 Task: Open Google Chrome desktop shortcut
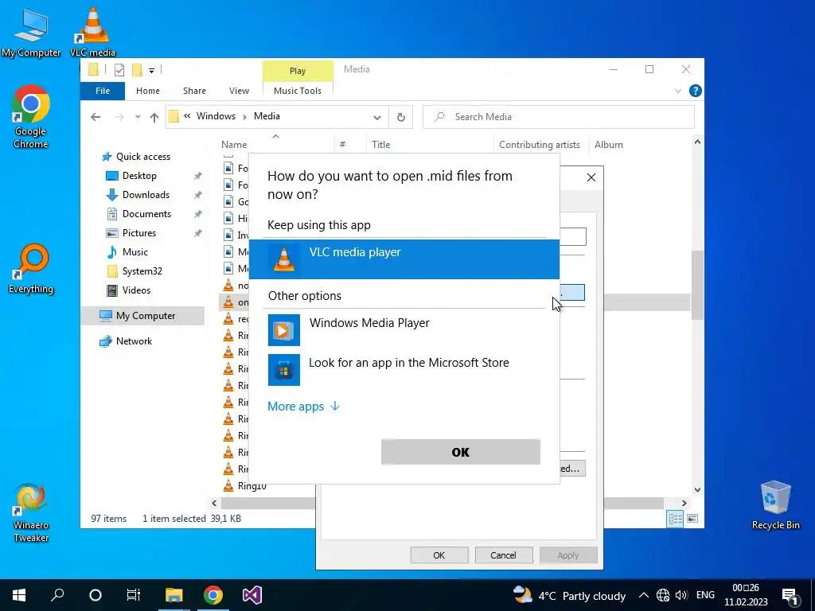[x=31, y=117]
